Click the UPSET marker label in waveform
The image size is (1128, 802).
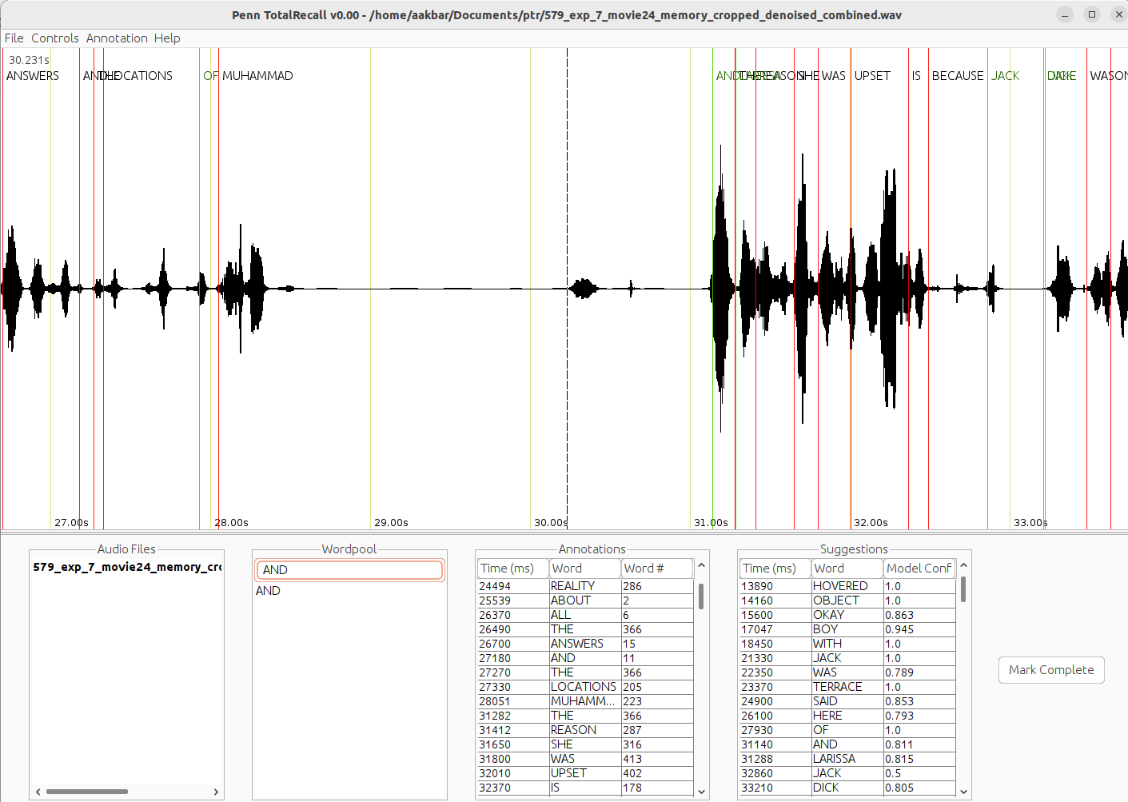click(872, 76)
